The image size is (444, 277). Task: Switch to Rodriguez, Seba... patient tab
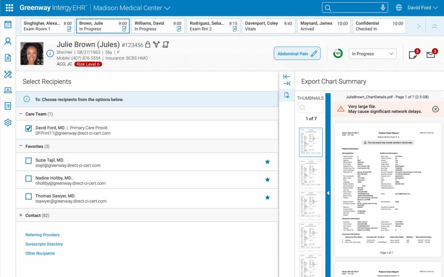point(213,26)
